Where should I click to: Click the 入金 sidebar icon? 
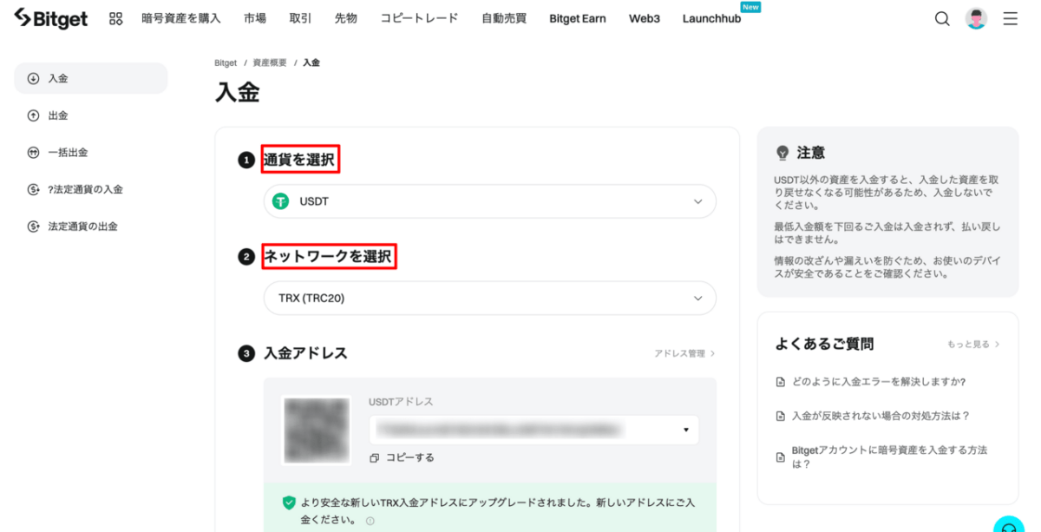tap(33, 78)
